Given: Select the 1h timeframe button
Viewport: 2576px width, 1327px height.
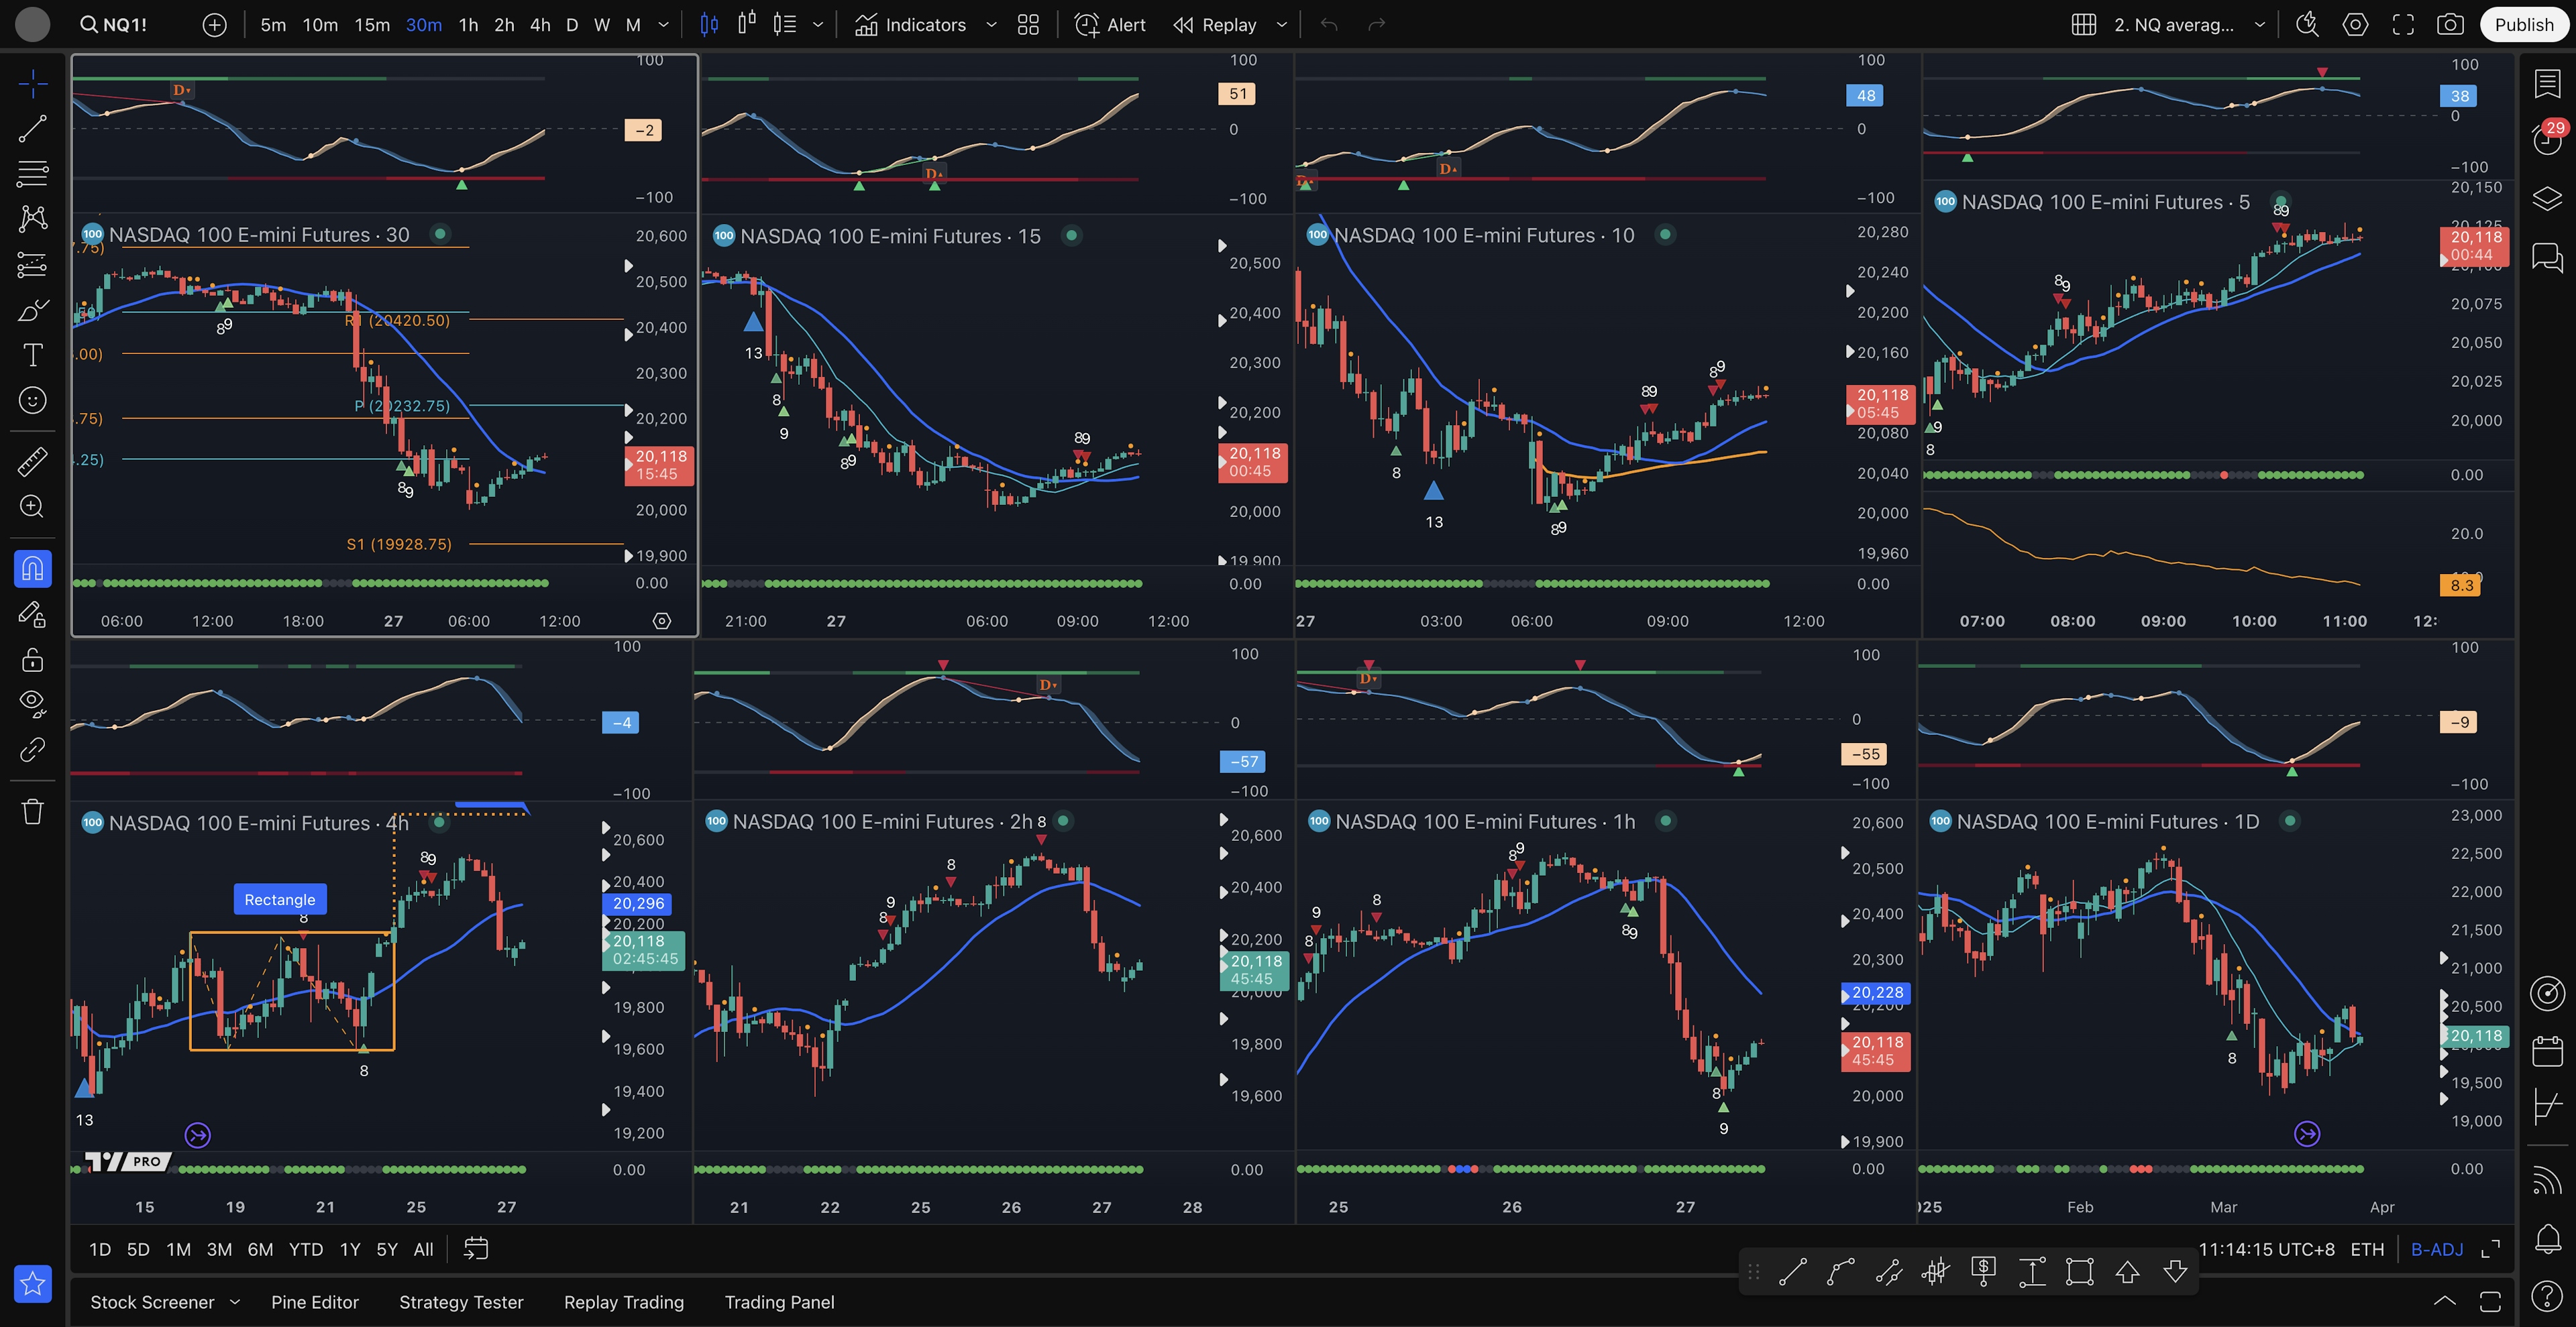Looking at the screenshot, I should point(468,25).
